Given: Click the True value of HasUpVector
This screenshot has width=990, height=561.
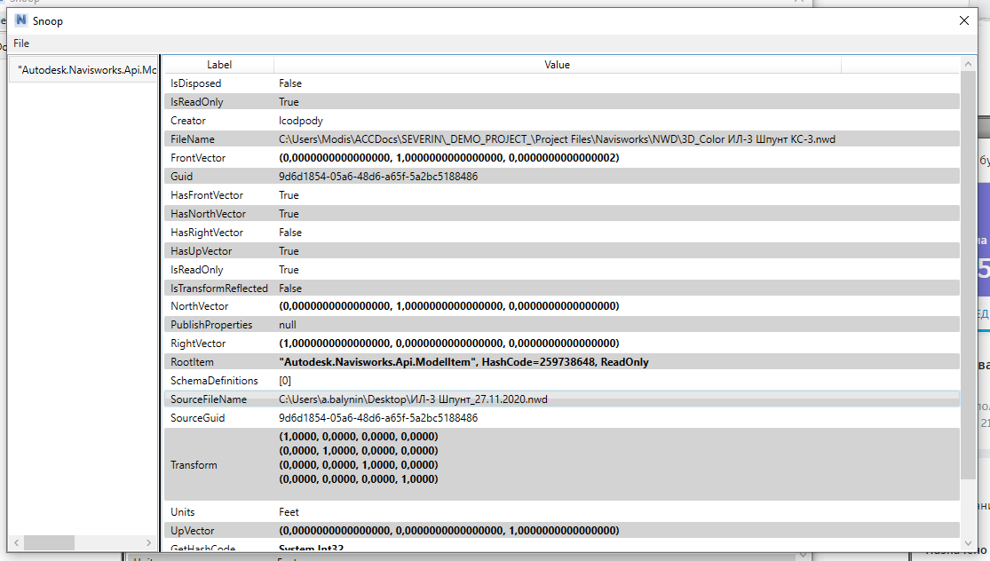Looking at the screenshot, I should click(x=289, y=251).
